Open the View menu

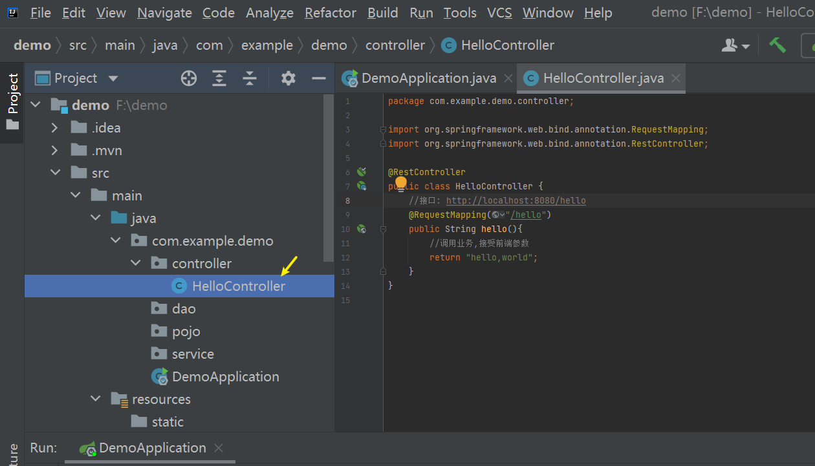pos(111,13)
